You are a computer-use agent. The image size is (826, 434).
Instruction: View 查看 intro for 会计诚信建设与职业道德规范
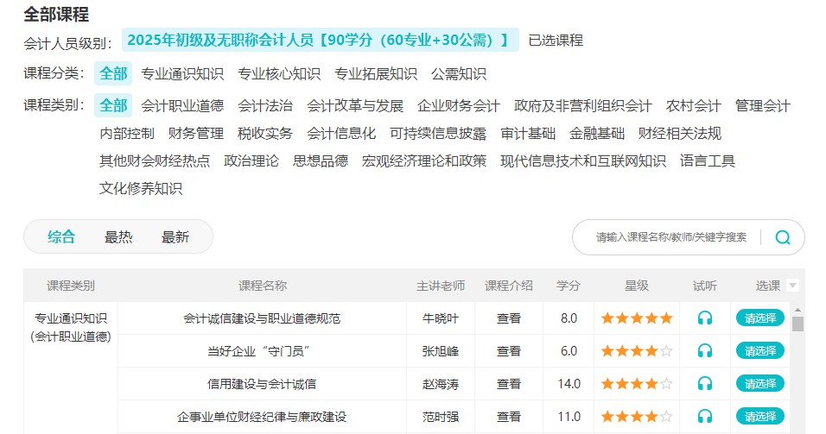(509, 318)
